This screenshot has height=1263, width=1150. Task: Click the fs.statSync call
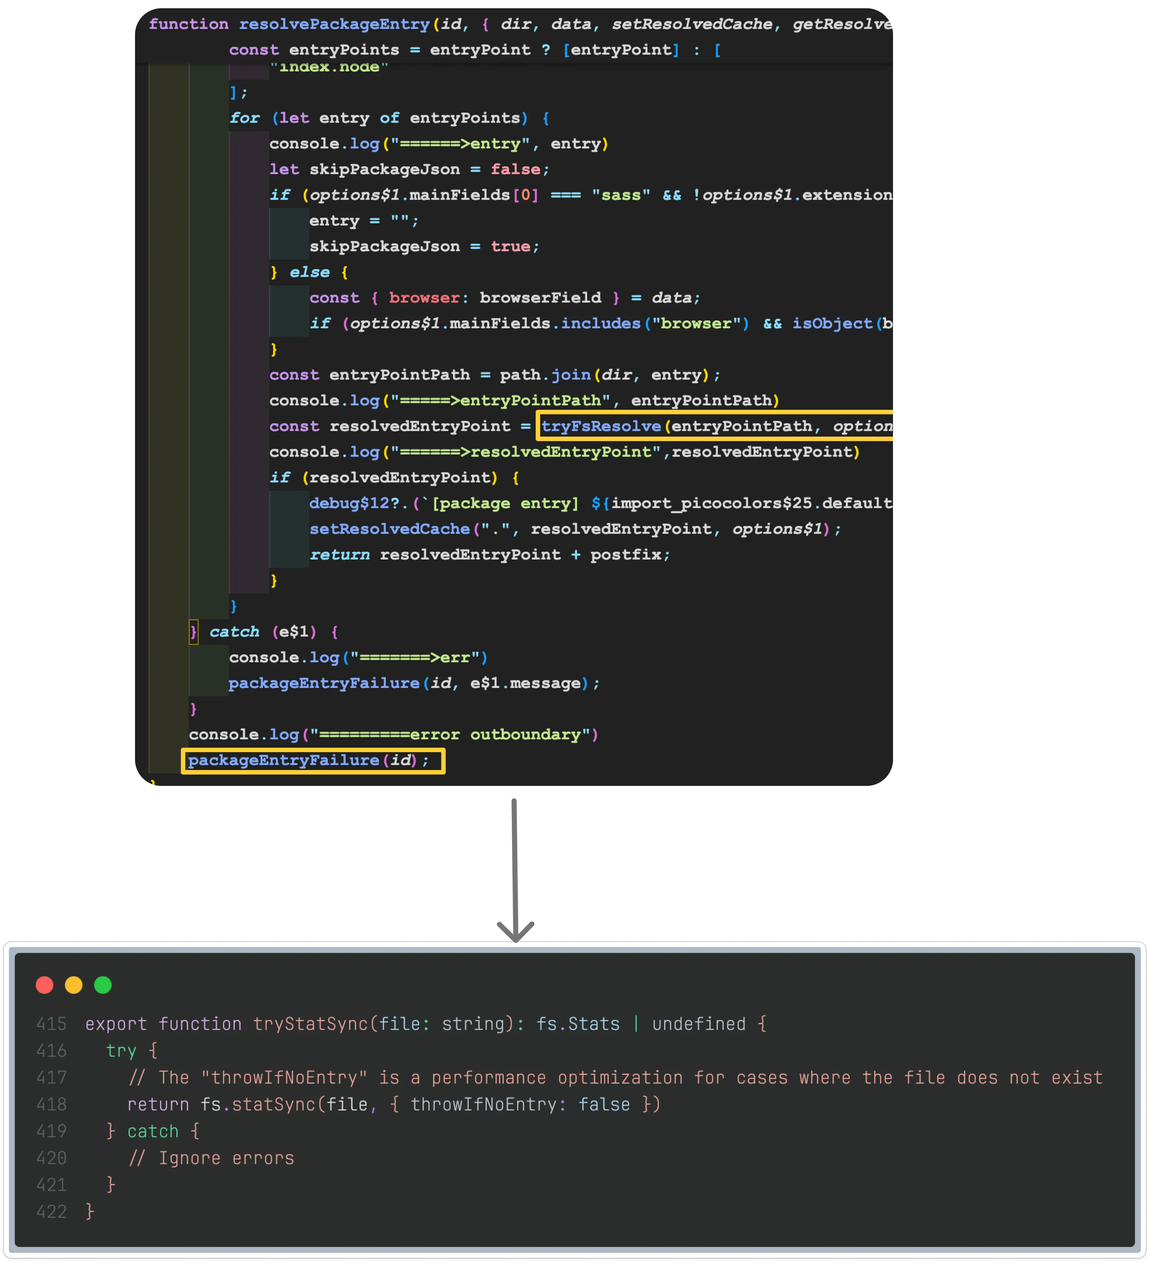[x=258, y=1104]
